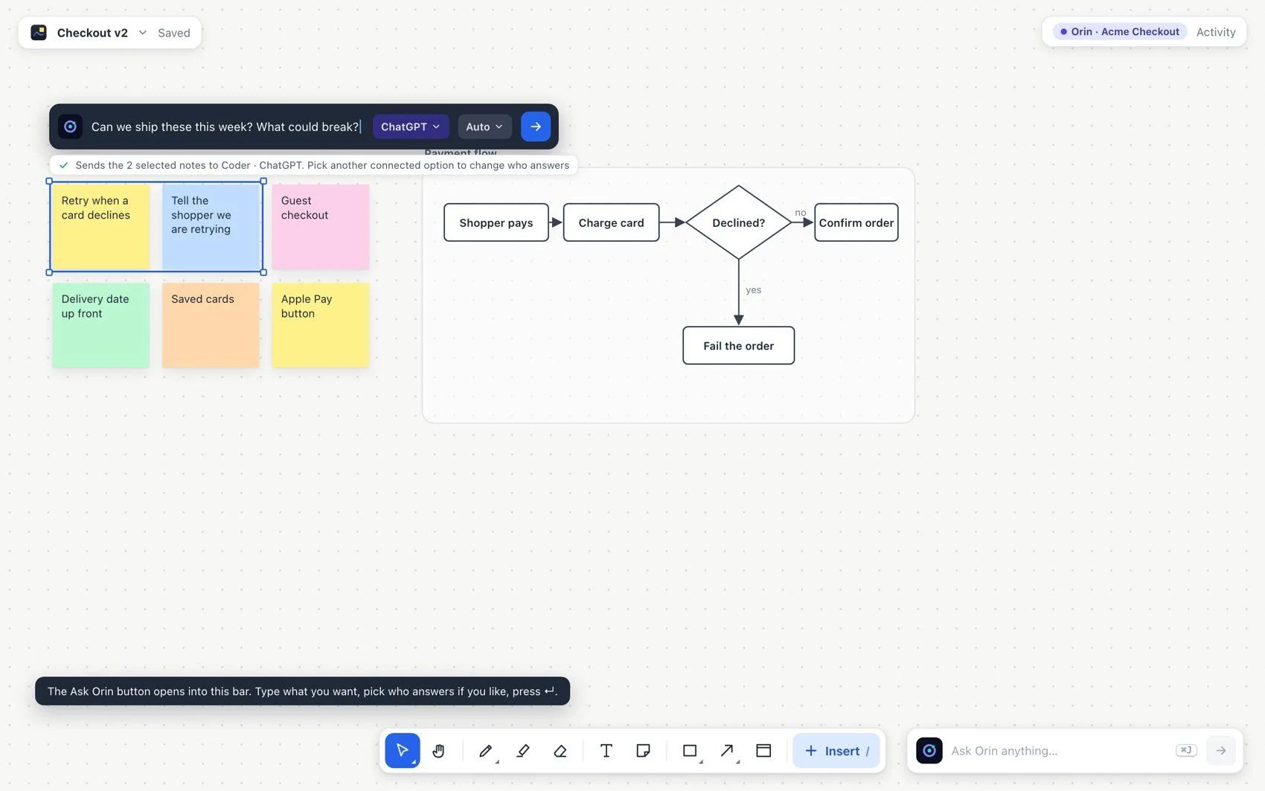Click the Shopper pays flowchart box
The width and height of the screenshot is (1265, 791).
[x=496, y=222]
